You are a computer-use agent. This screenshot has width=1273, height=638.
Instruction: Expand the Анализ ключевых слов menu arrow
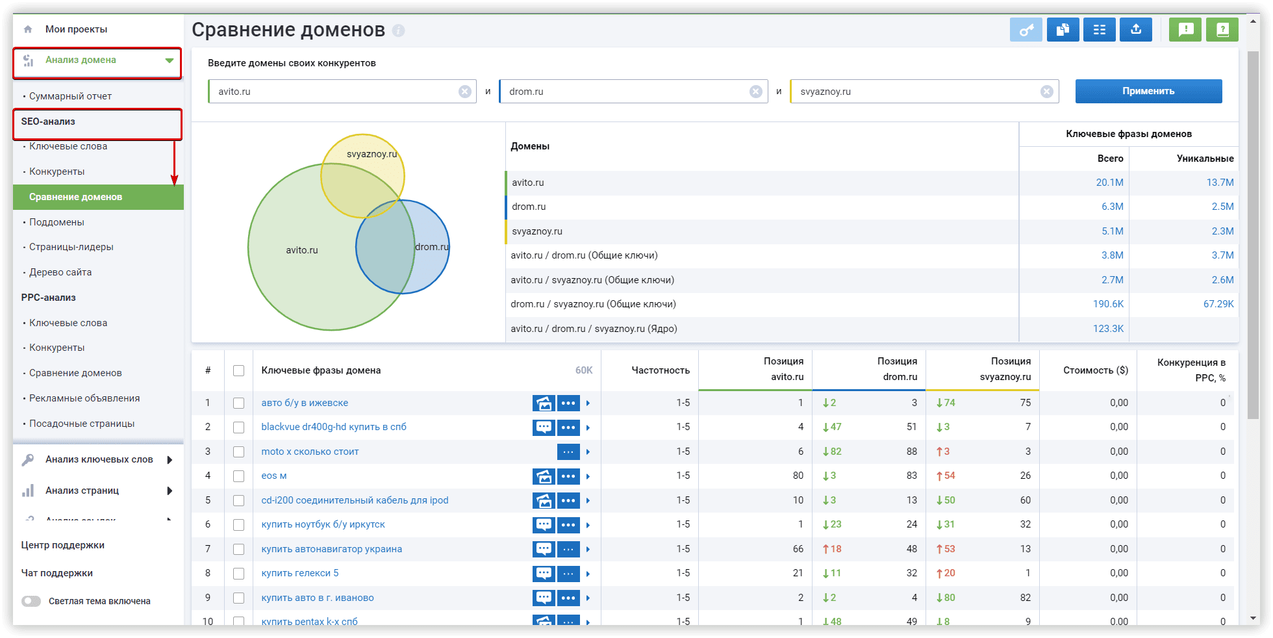pyautogui.click(x=170, y=459)
